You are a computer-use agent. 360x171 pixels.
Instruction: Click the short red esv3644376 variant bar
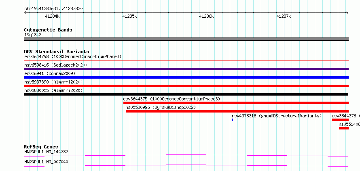(x=340, y=120)
